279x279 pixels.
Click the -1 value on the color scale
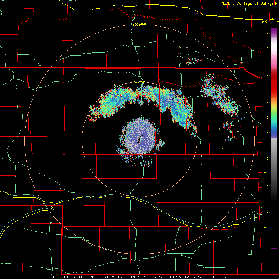(266, 145)
